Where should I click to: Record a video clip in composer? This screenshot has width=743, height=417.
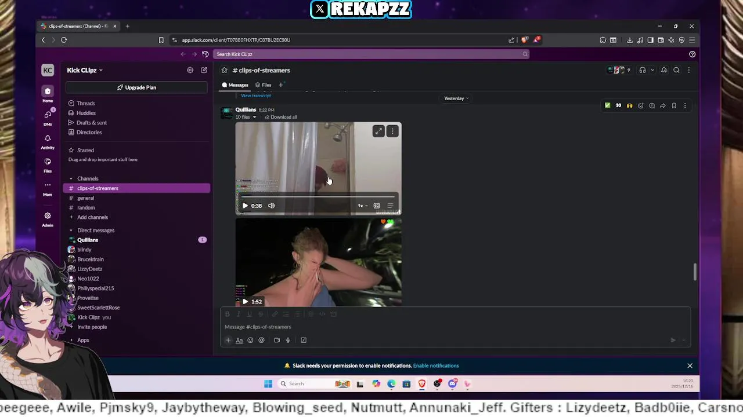[x=277, y=340]
